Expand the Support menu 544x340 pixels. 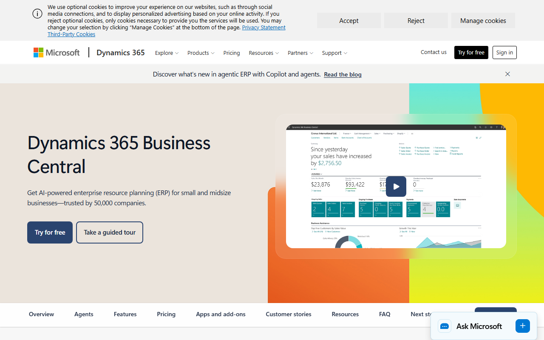(x=334, y=53)
